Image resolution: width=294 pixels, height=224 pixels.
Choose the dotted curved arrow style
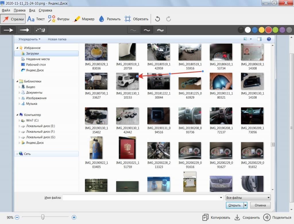point(40,30)
